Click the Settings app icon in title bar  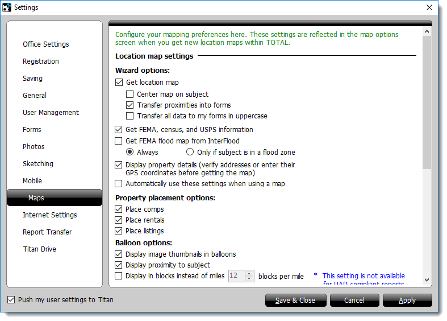point(7,7)
